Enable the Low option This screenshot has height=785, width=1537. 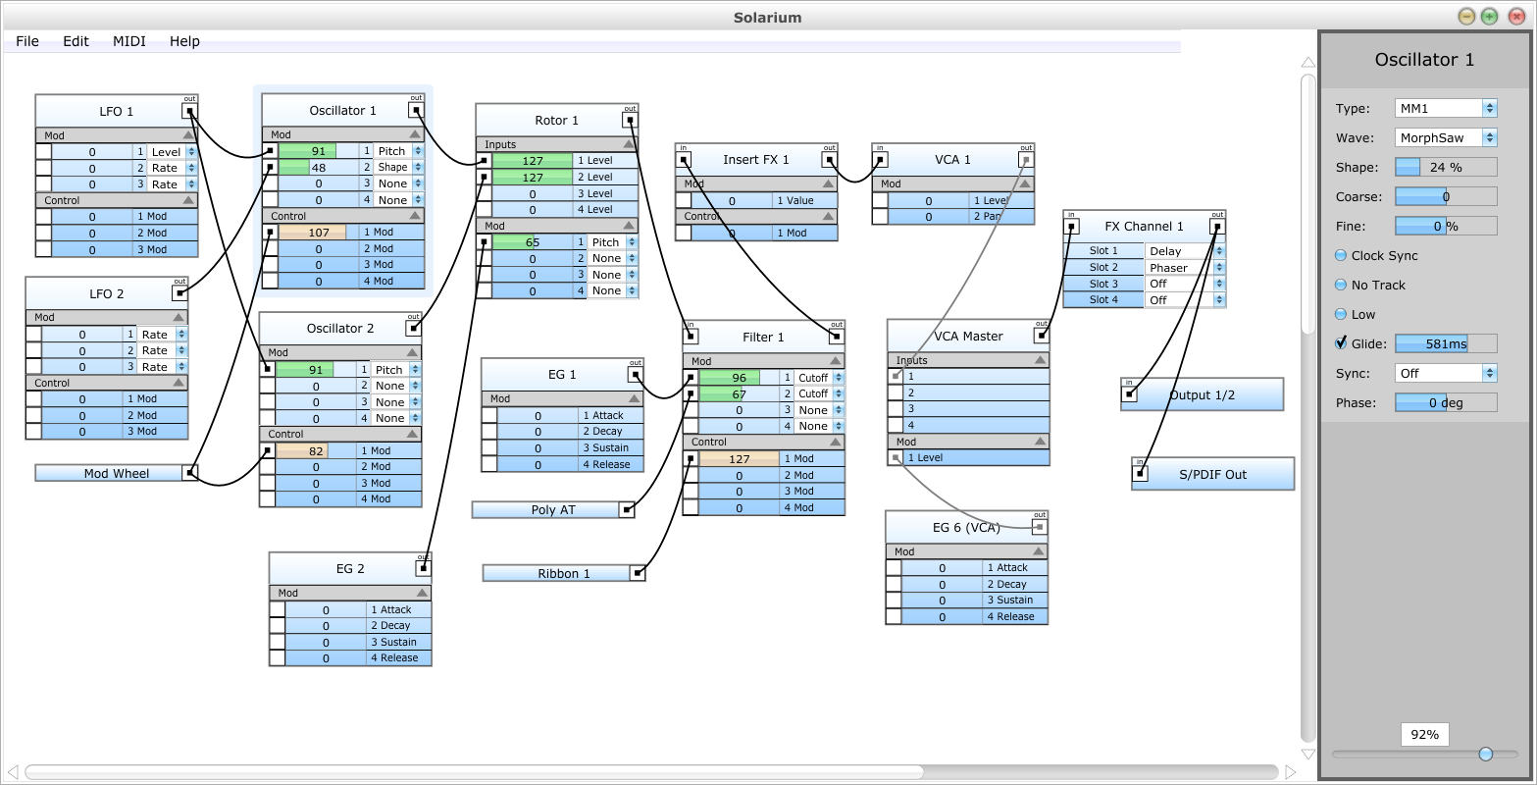pos(1341,314)
